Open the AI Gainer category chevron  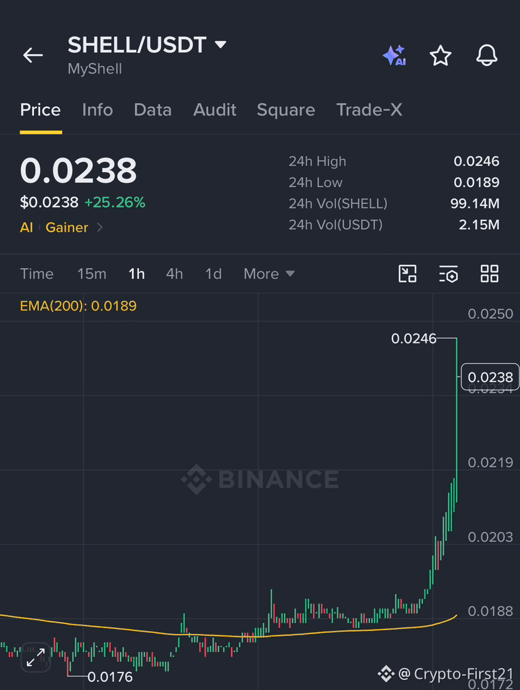point(100,227)
